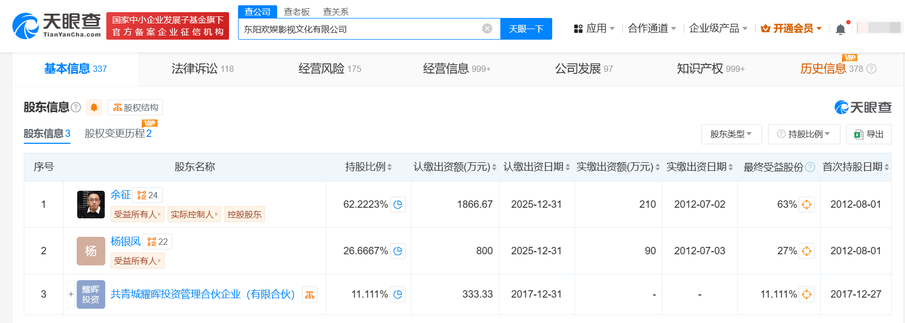Click 余征's related companies badge 24
905x323 pixels.
coord(148,195)
